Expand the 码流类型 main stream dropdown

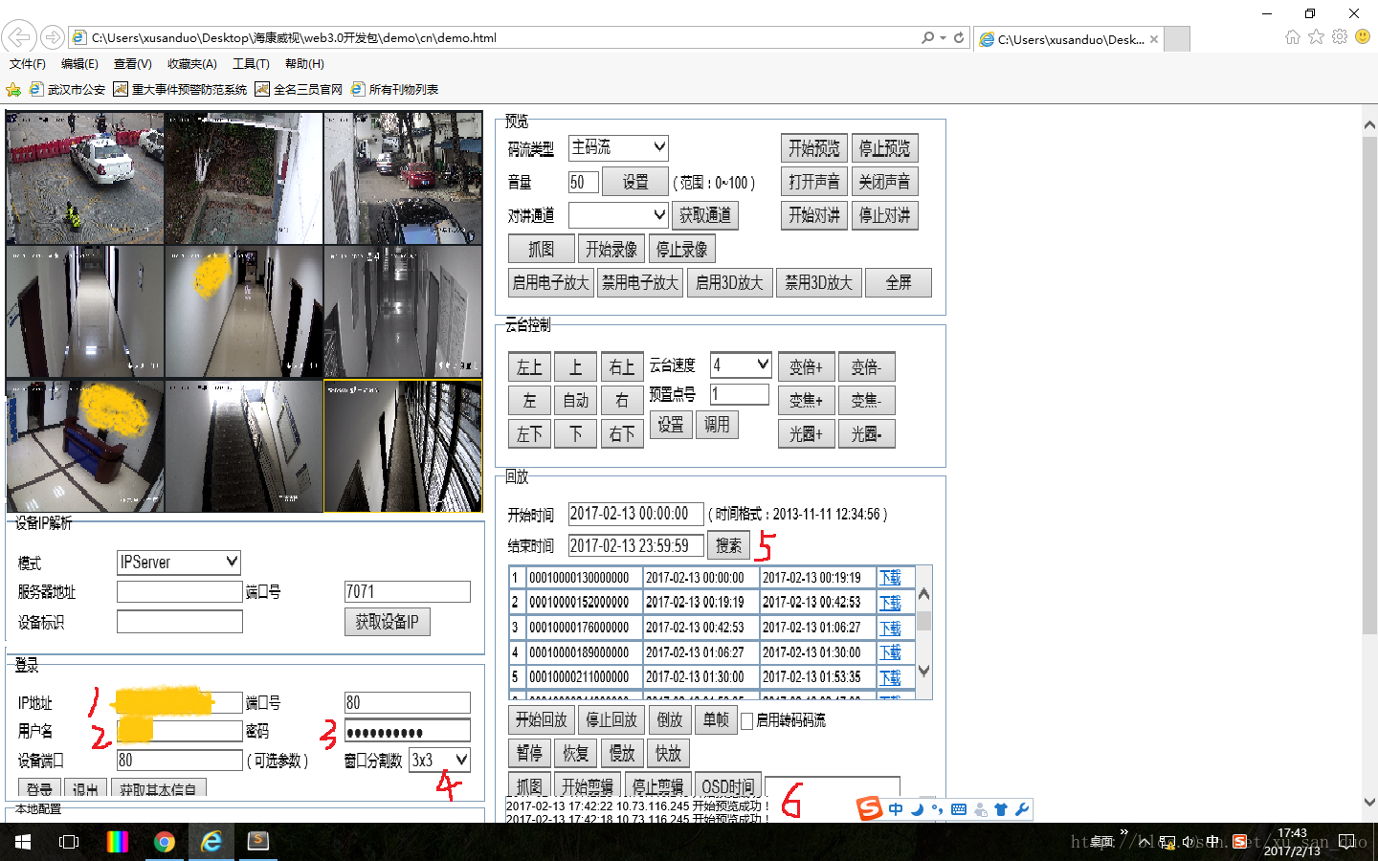pyautogui.click(x=618, y=147)
